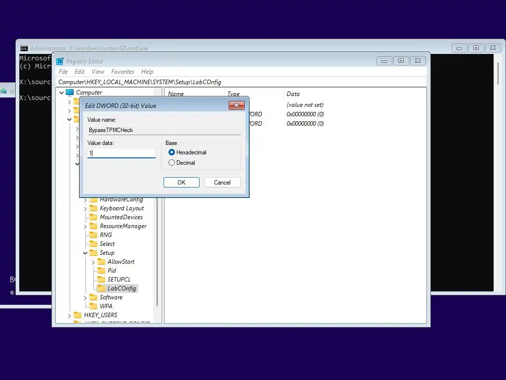This screenshot has height=380, width=506.
Task: Select the Select key folder icon
Action: [93, 243]
